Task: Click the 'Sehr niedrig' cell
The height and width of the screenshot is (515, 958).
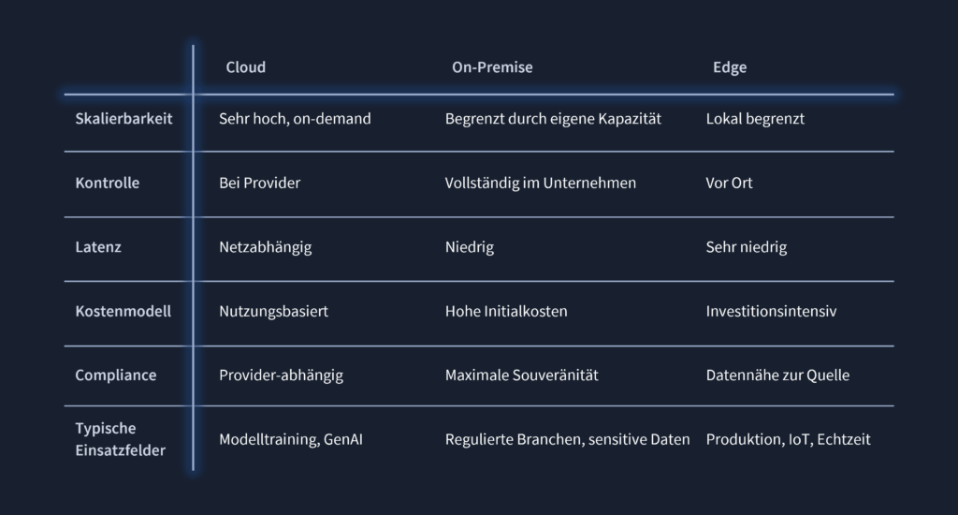Action: tap(746, 247)
